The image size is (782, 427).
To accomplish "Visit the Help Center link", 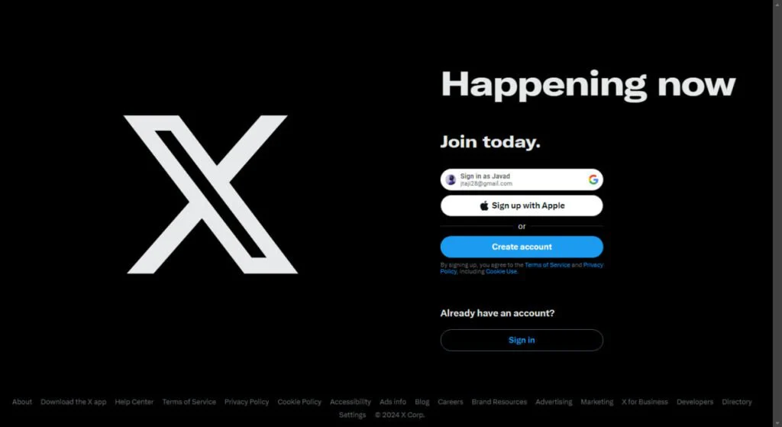I will pos(134,402).
